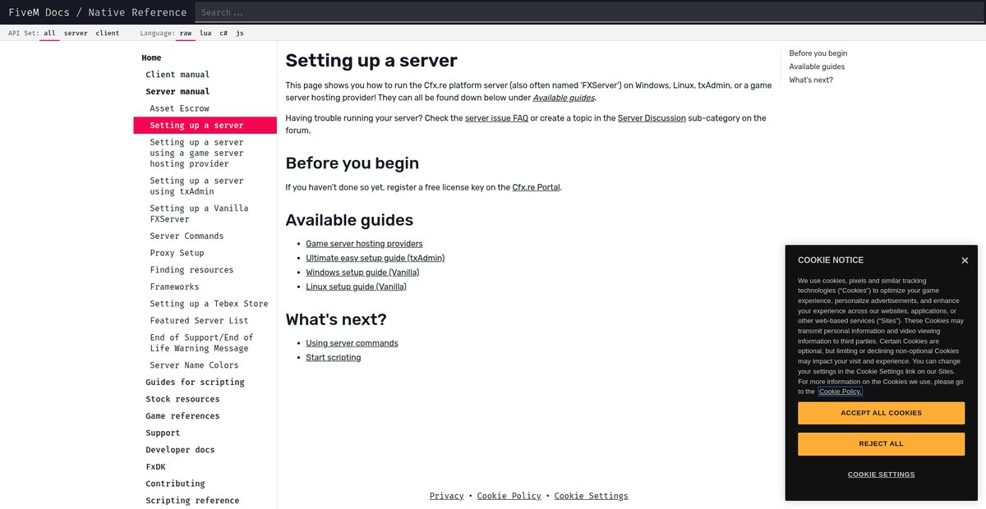Open Featured Server List page

pyautogui.click(x=199, y=321)
